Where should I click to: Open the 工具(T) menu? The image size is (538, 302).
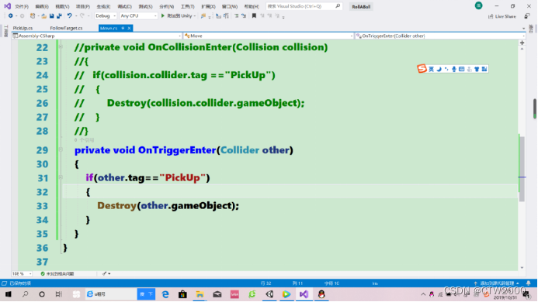click(x=187, y=6)
